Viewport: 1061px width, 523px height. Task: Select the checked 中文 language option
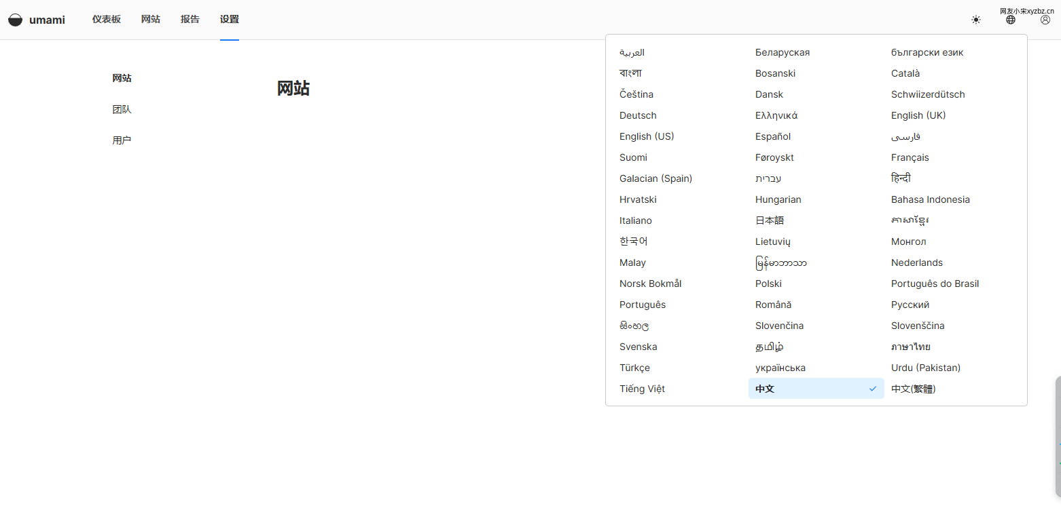816,389
